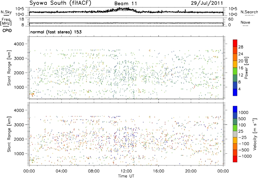Click the 'Velocity [m s⁻¹]' colorbar label
Image resolution: width=258 pixels, height=178 pixels.
tap(255, 134)
